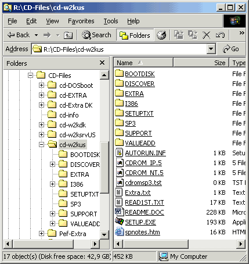Viewport: 249px width, 264px height.
Task: Toggle the Folders pane button
Action: point(135,35)
